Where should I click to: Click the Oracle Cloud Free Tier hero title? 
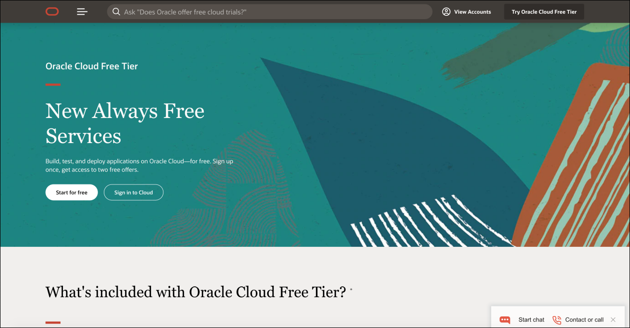click(92, 66)
